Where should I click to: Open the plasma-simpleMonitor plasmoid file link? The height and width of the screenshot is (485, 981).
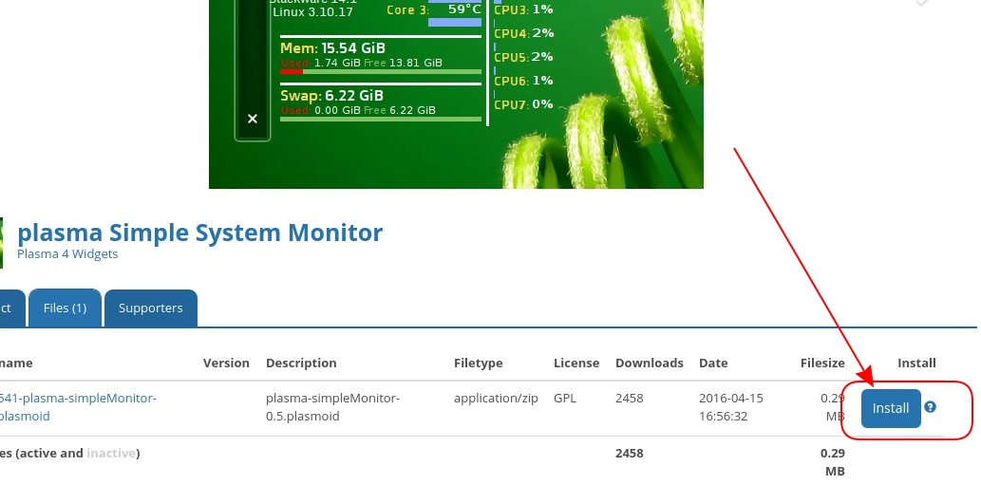(x=77, y=407)
